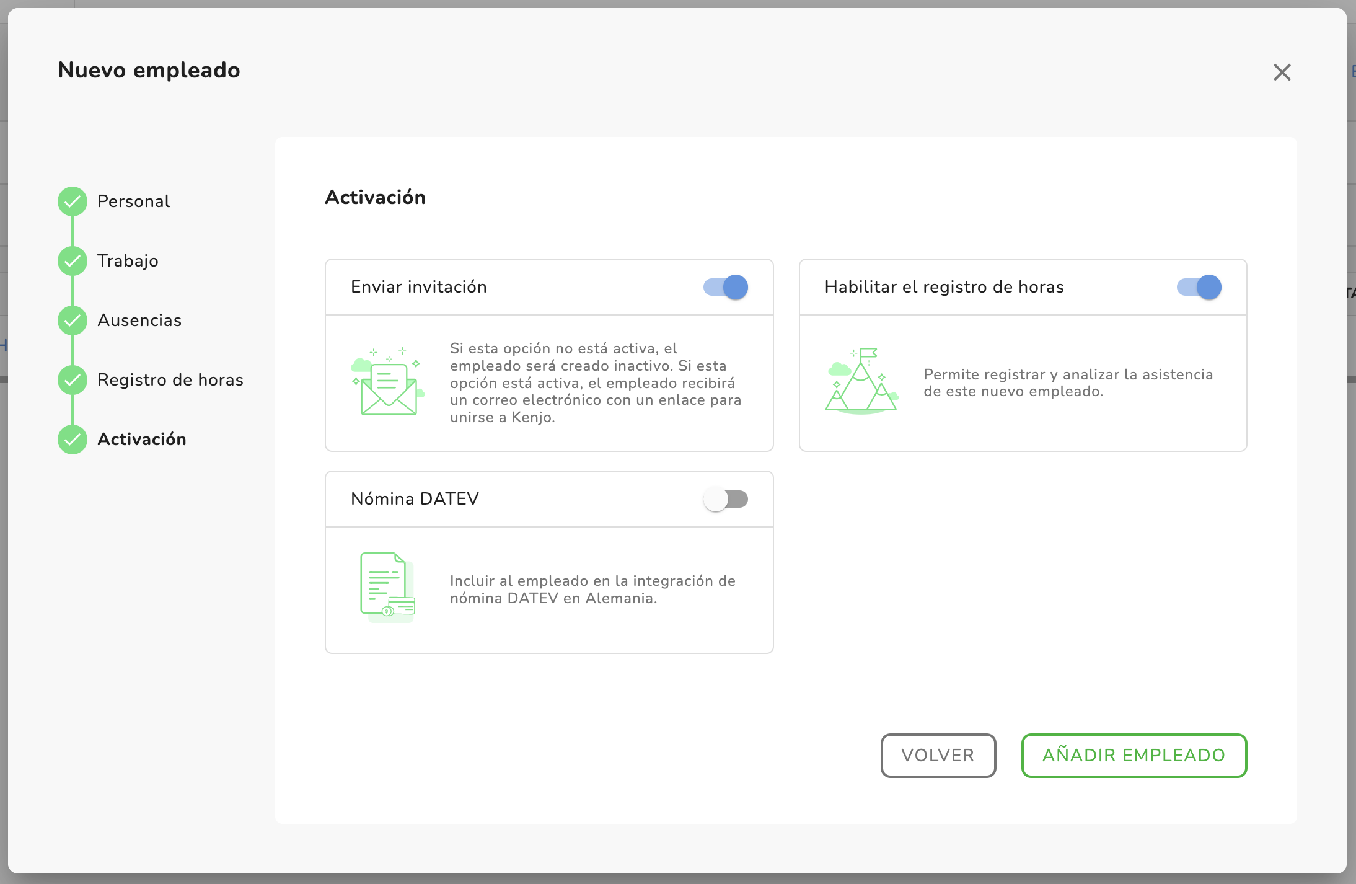Click the envelope invitation illustration
The width and height of the screenshot is (1356, 884).
(x=388, y=382)
